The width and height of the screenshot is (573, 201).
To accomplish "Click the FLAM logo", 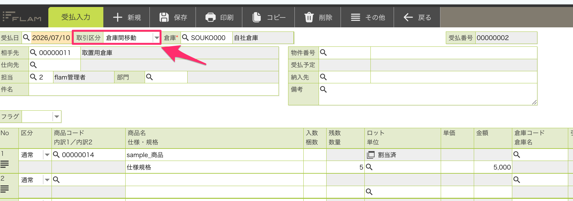I will pyautogui.click(x=22, y=17).
